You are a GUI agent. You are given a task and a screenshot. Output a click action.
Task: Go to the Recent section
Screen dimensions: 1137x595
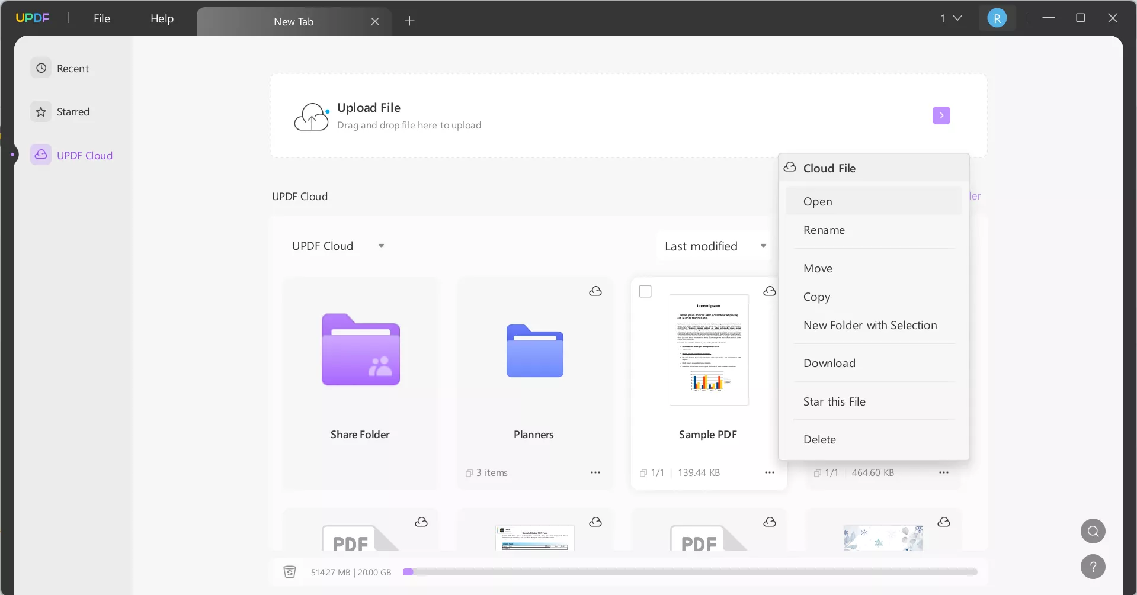pos(72,68)
